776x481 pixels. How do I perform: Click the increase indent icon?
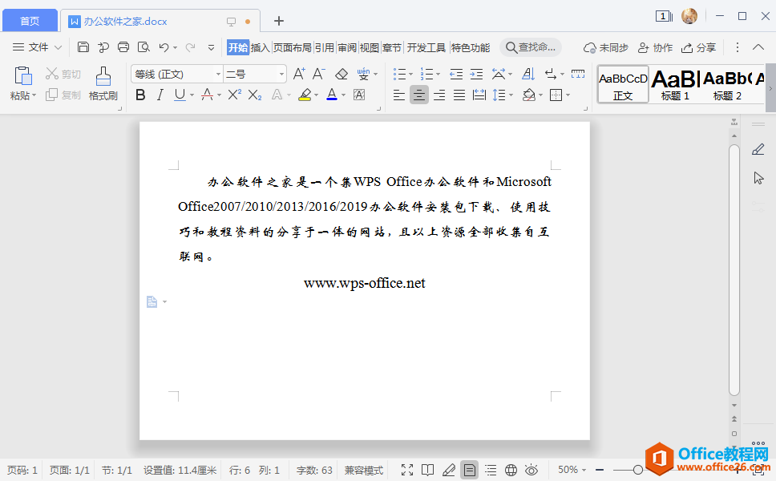pos(476,75)
